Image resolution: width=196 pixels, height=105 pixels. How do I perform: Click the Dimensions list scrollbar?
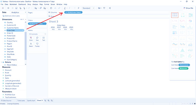(25, 46)
